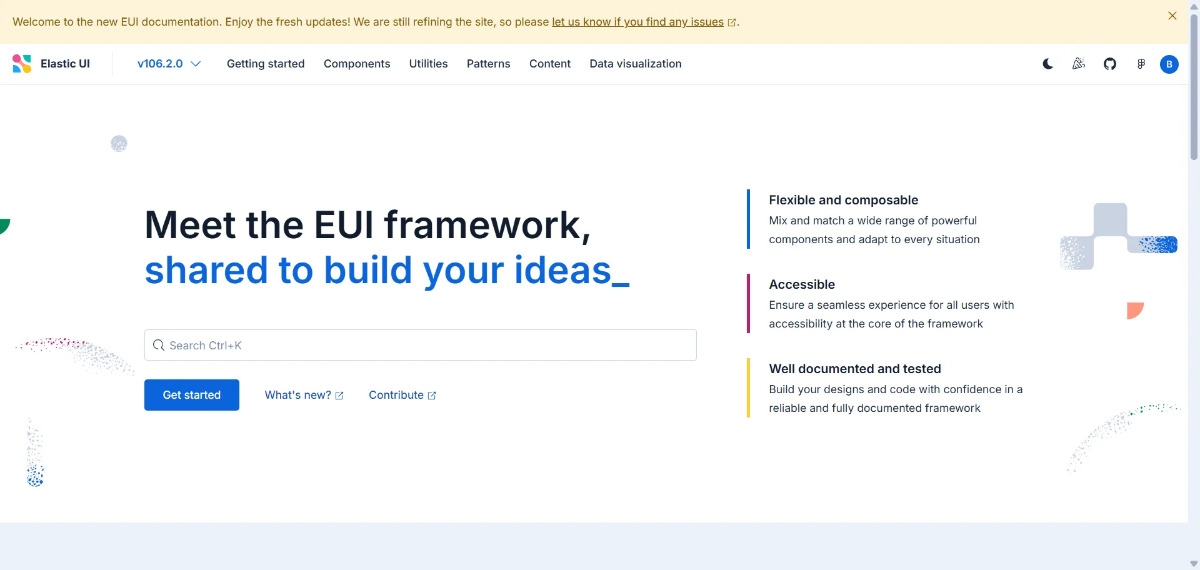The width and height of the screenshot is (1200, 570).
Task: Toggle dark mode with the moon icon
Action: pos(1048,64)
